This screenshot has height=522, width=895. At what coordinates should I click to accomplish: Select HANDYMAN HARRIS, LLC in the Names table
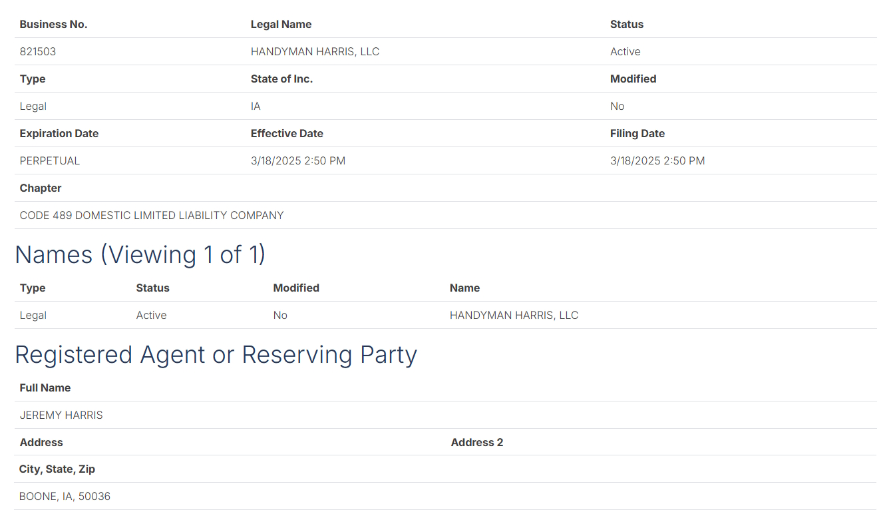pyautogui.click(x=514, y=315)
